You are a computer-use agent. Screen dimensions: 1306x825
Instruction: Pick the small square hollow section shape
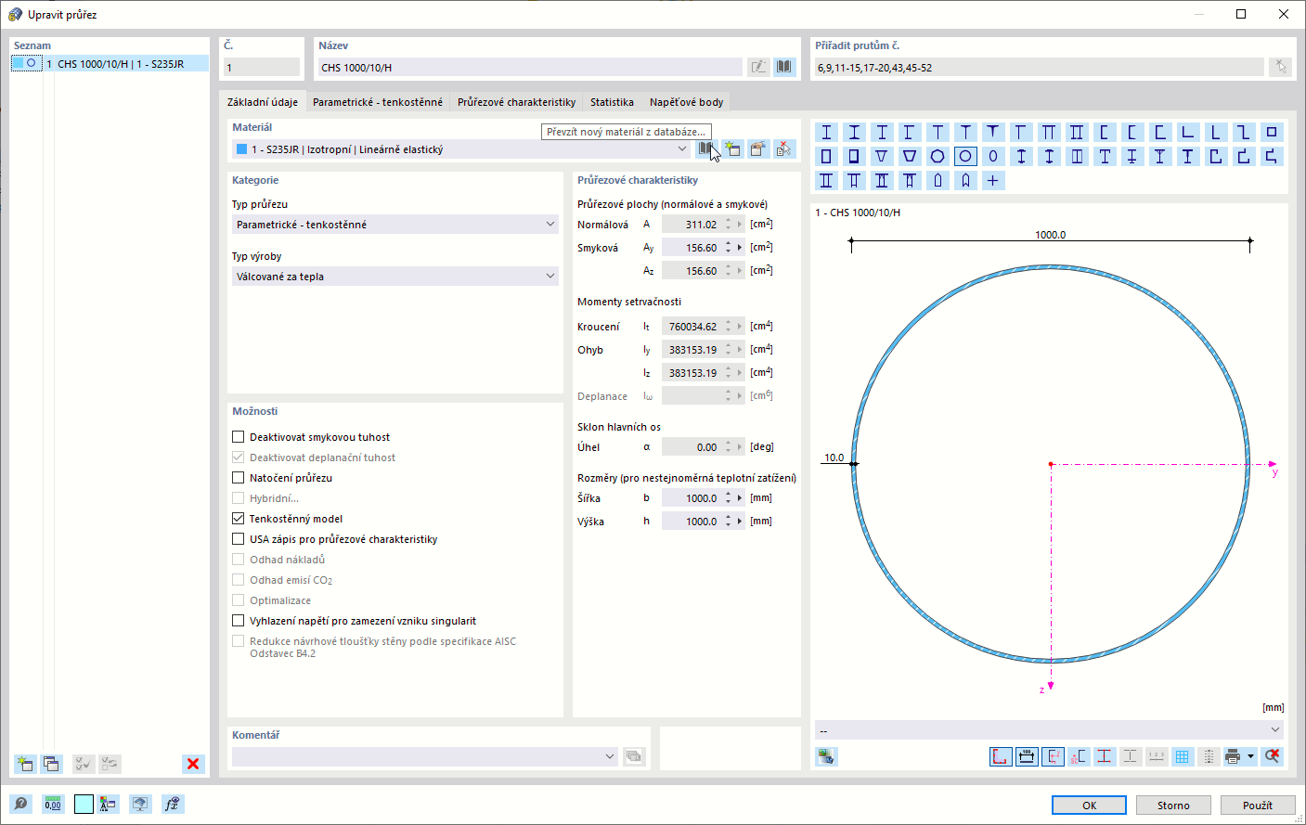pyautogui.click(x=1272, y=132)
